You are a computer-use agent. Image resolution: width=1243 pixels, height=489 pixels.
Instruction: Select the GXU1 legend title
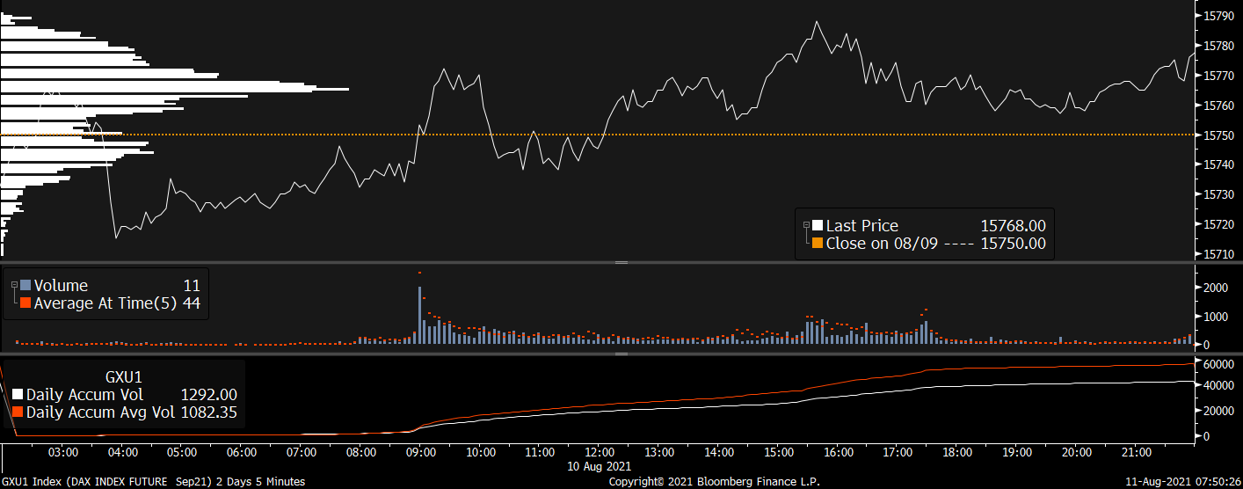[x=124, y=376]
